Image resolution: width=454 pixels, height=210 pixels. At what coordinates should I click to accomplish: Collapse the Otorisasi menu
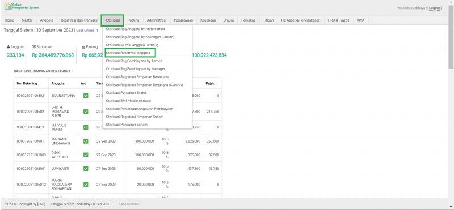click(x=112, y=20)
